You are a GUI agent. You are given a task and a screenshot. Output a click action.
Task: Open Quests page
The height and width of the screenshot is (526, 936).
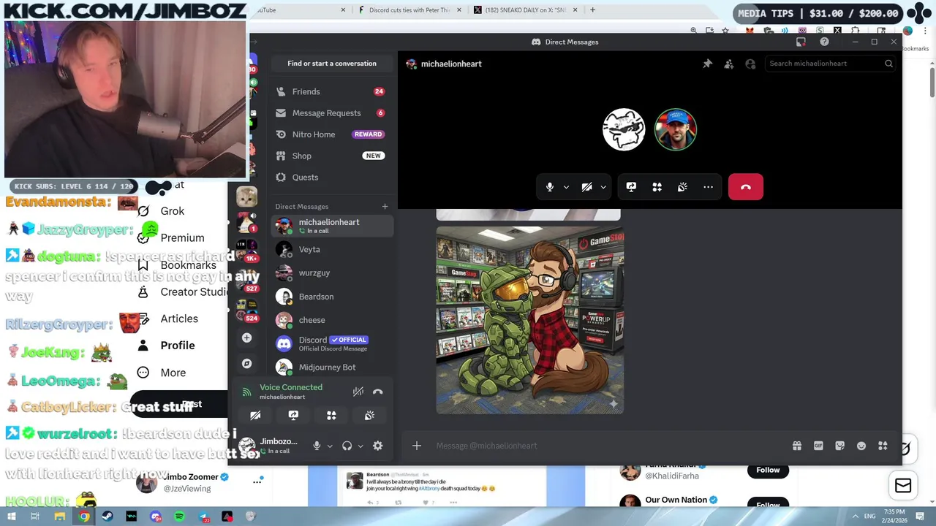pyautogui.click(x=331, y=177)
